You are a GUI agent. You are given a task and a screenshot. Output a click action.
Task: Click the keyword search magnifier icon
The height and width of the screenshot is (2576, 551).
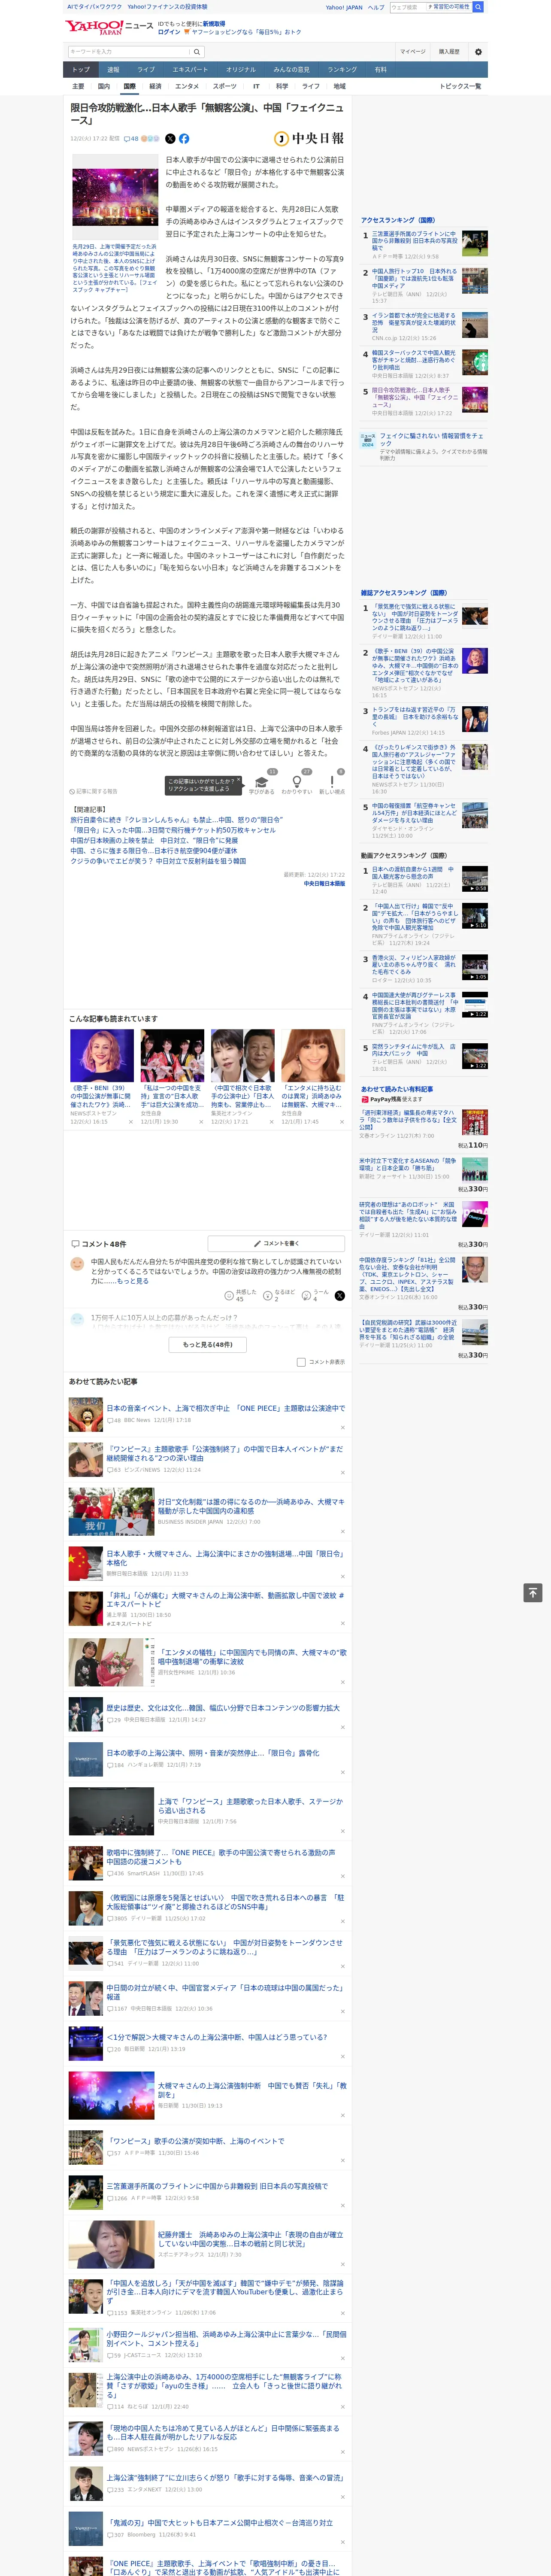(197, 52)
